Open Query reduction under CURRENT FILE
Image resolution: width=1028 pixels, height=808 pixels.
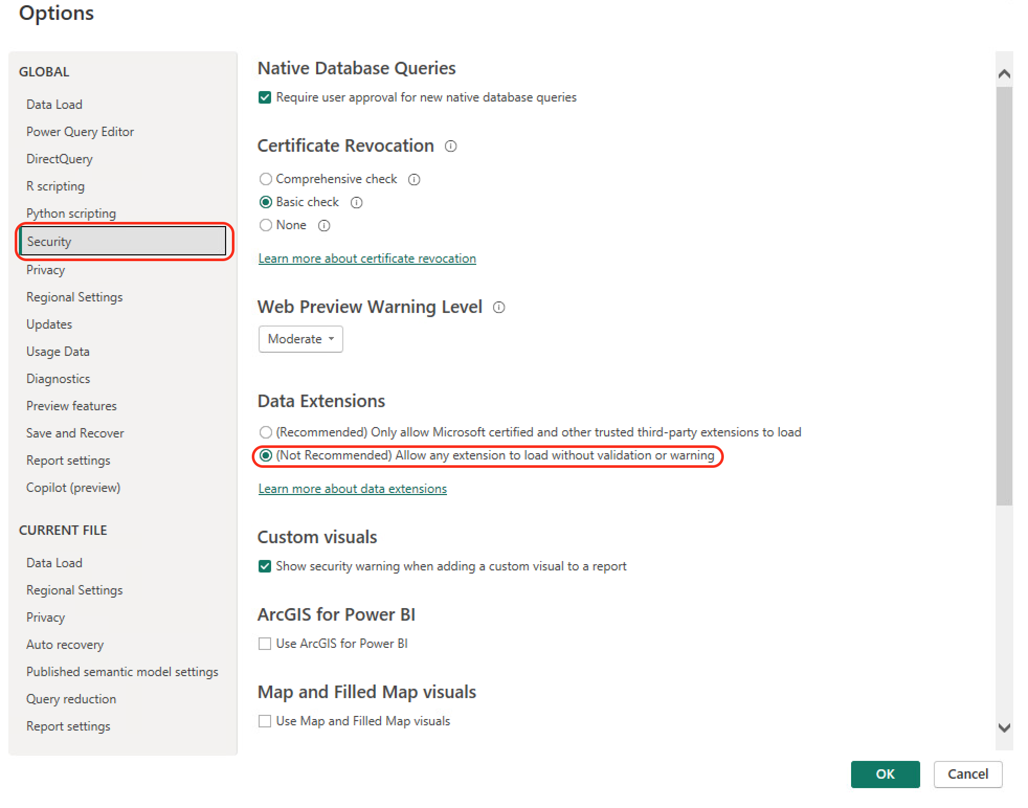tap(71, 699)
